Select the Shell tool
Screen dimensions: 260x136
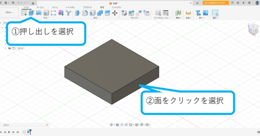(x=92, y=13)
